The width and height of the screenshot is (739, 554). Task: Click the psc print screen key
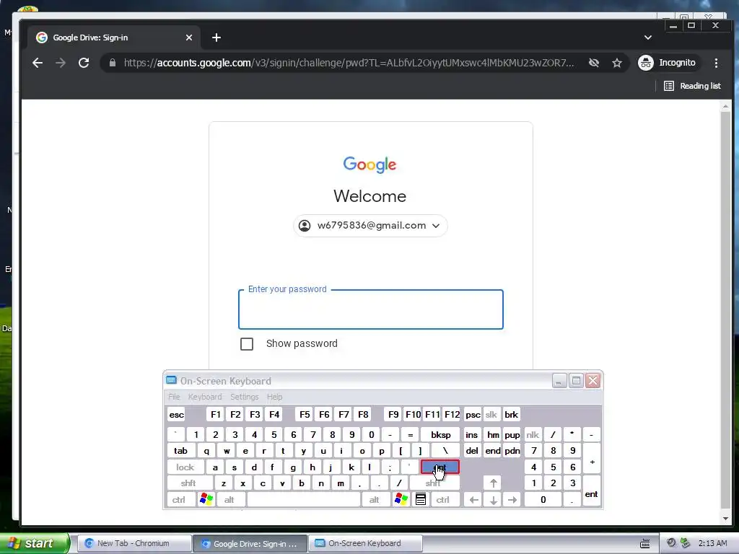pos(473,415)
